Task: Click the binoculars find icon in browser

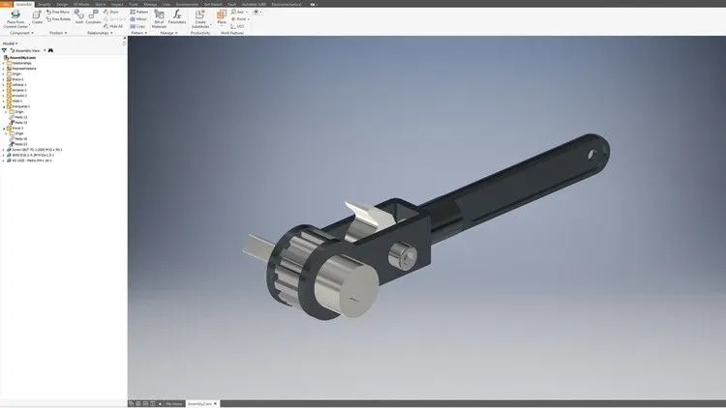Action: pyautogui.click(x=50, y=50)
